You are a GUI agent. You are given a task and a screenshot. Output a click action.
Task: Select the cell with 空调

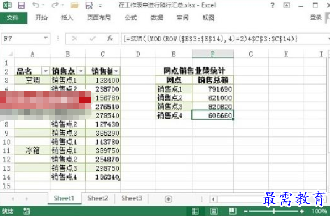tap(33, 80)
